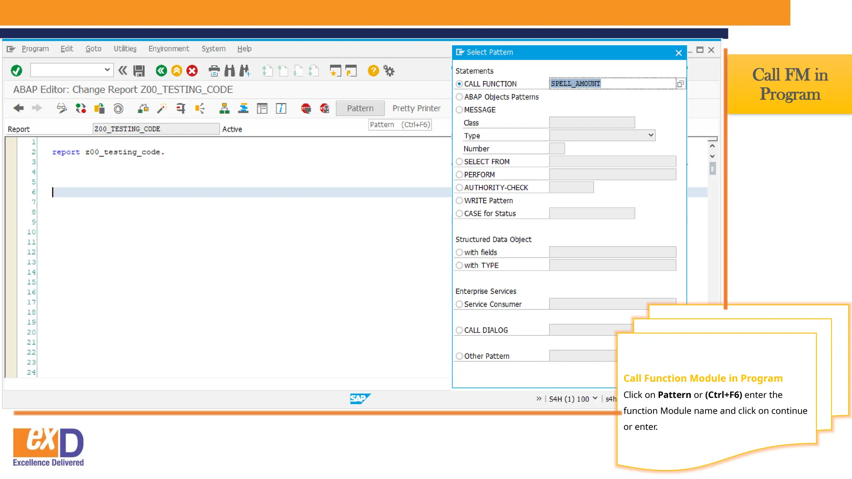
Task: Click the red Cancel icon
Action: tap(192, 71)
